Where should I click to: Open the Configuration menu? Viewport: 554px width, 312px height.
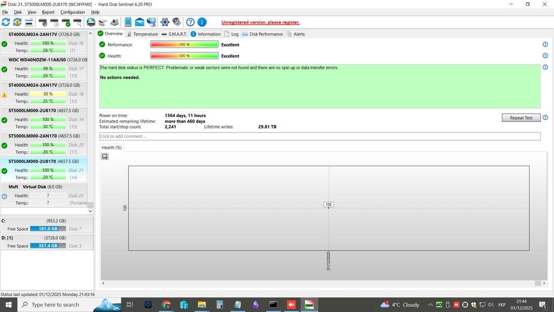tap(73, 12)
